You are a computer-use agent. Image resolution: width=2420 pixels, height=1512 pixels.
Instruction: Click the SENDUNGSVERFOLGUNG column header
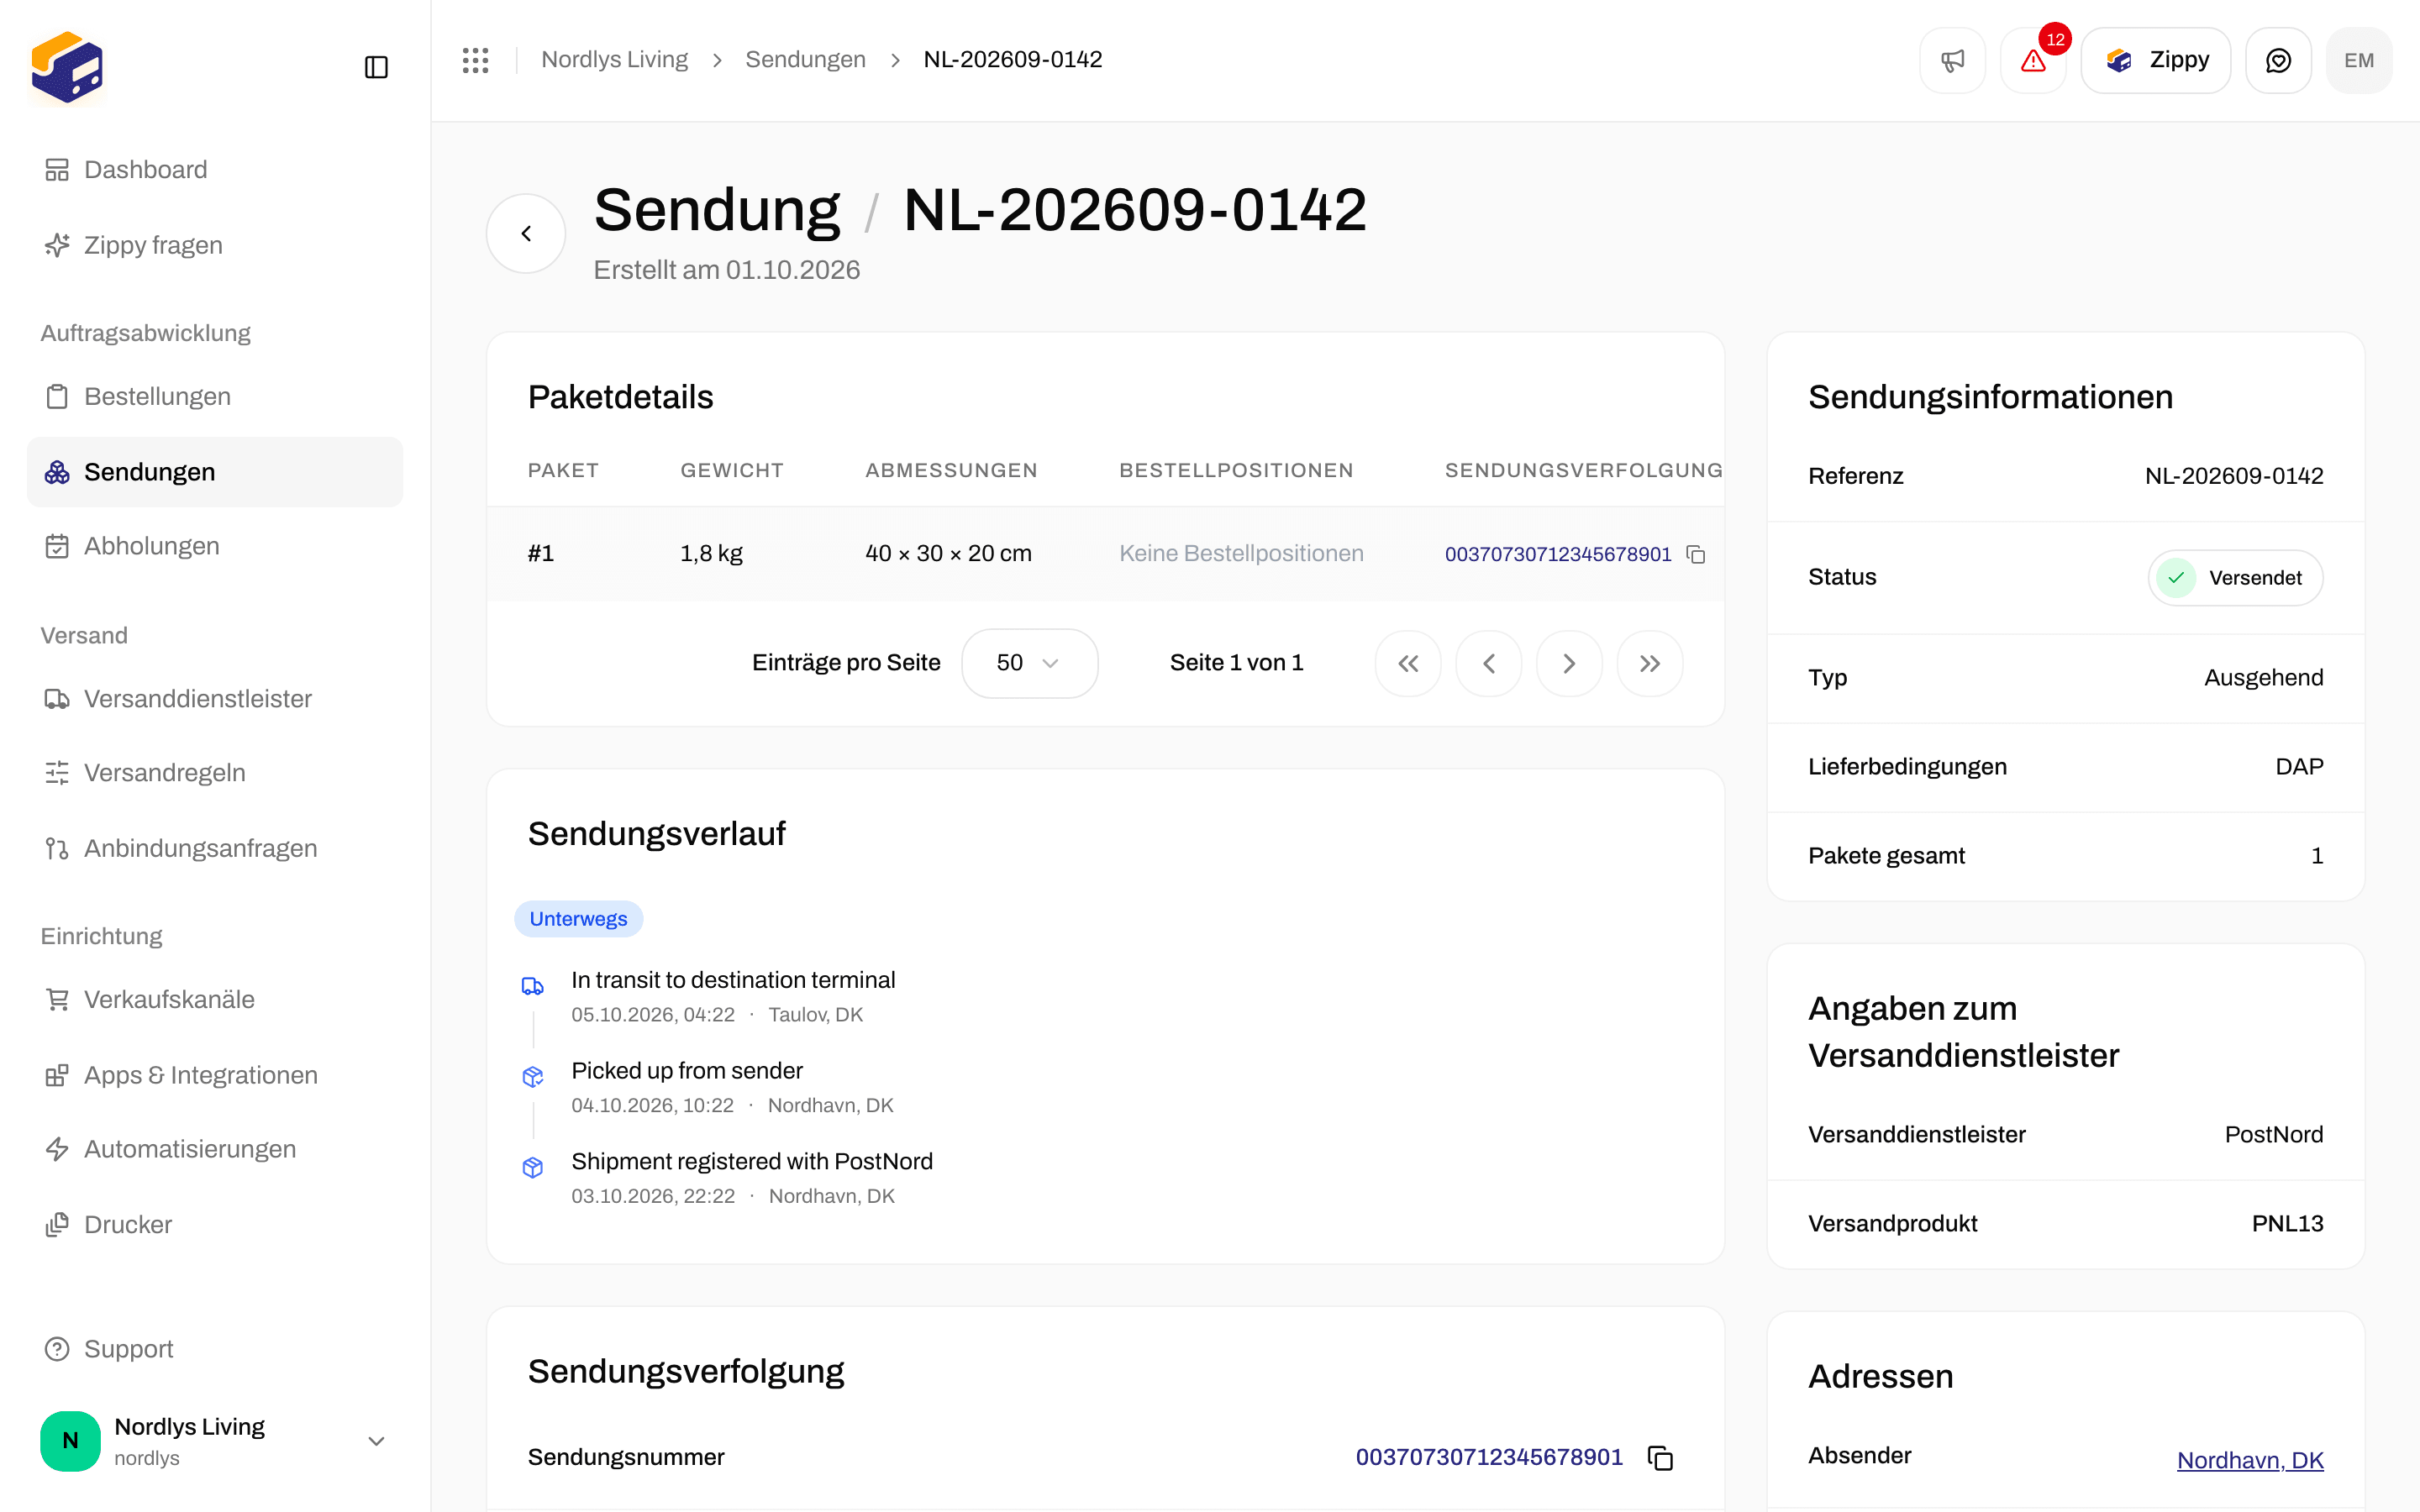[1584, 471]
